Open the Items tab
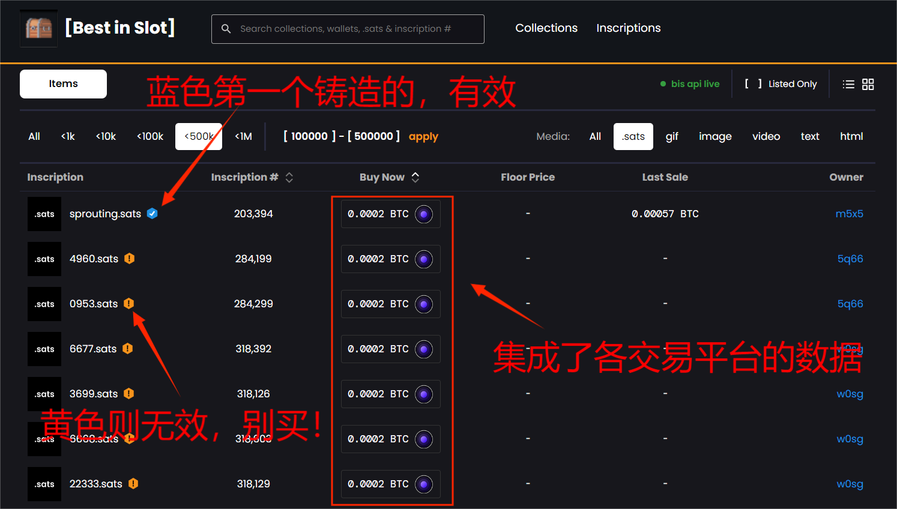The width and height of the screenshot is (897, 509). pos(63,84)
